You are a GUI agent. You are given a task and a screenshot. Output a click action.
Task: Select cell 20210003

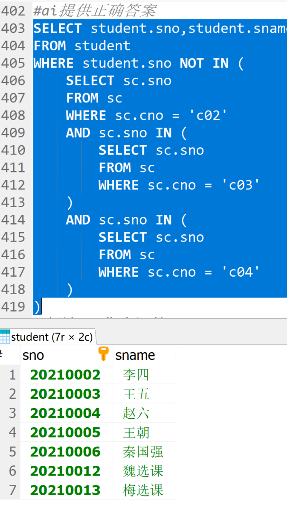(x=67, y=394)
